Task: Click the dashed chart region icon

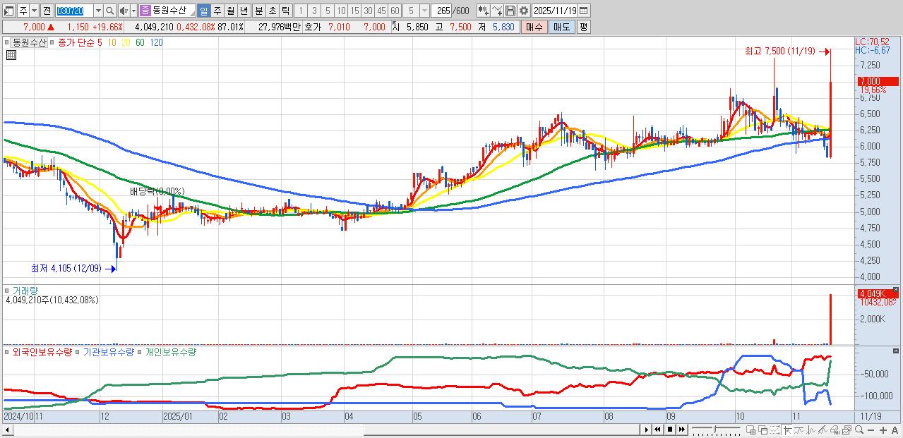Action: click(x=775, y=430)
